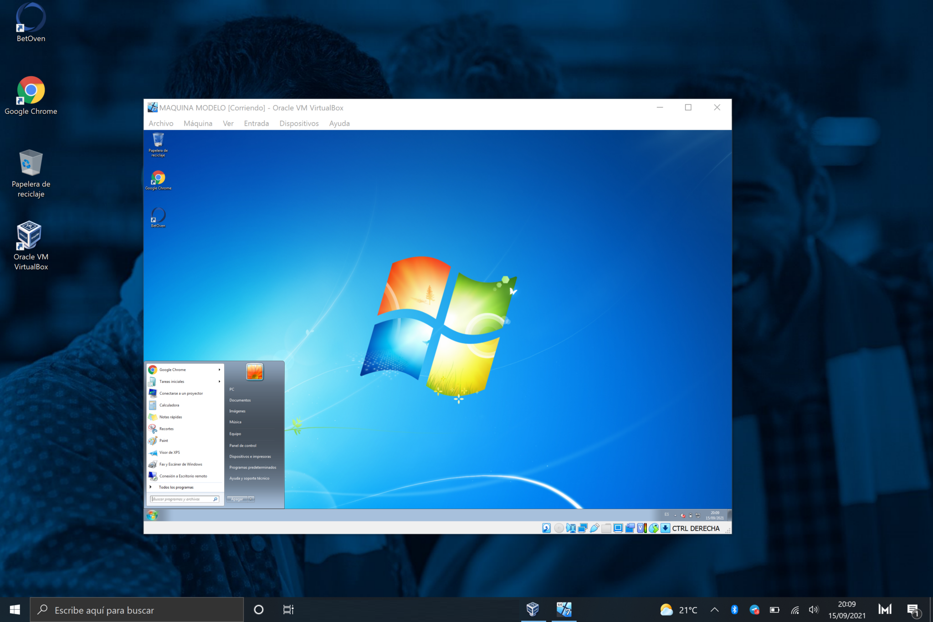Expand the Google Chrome jump list arrow

click(220, 370)
